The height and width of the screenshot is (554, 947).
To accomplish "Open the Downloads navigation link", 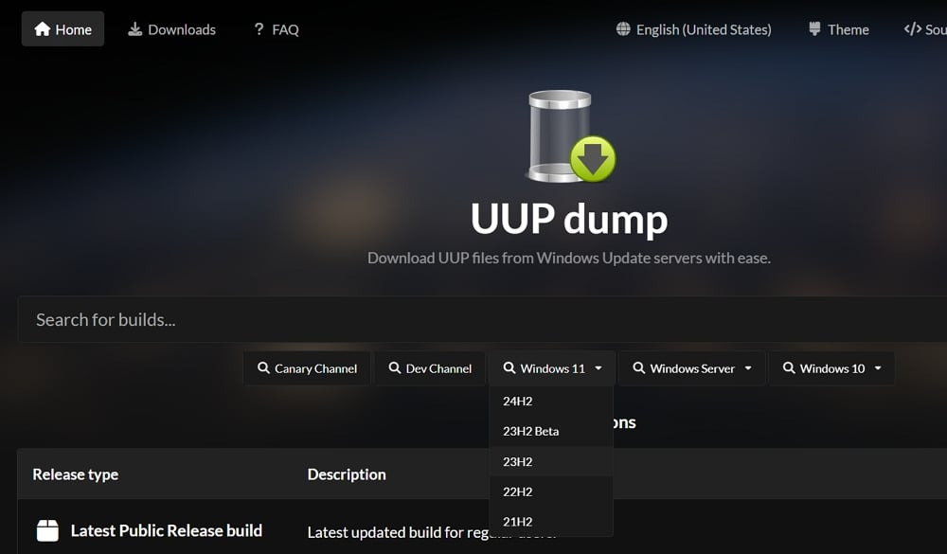I will click(x=171, y=29).
